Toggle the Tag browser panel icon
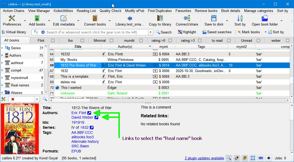 (x=237, y=158)
